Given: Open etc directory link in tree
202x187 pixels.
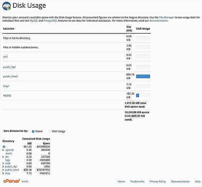Looking at the screenshot, I should click(7, 157).
